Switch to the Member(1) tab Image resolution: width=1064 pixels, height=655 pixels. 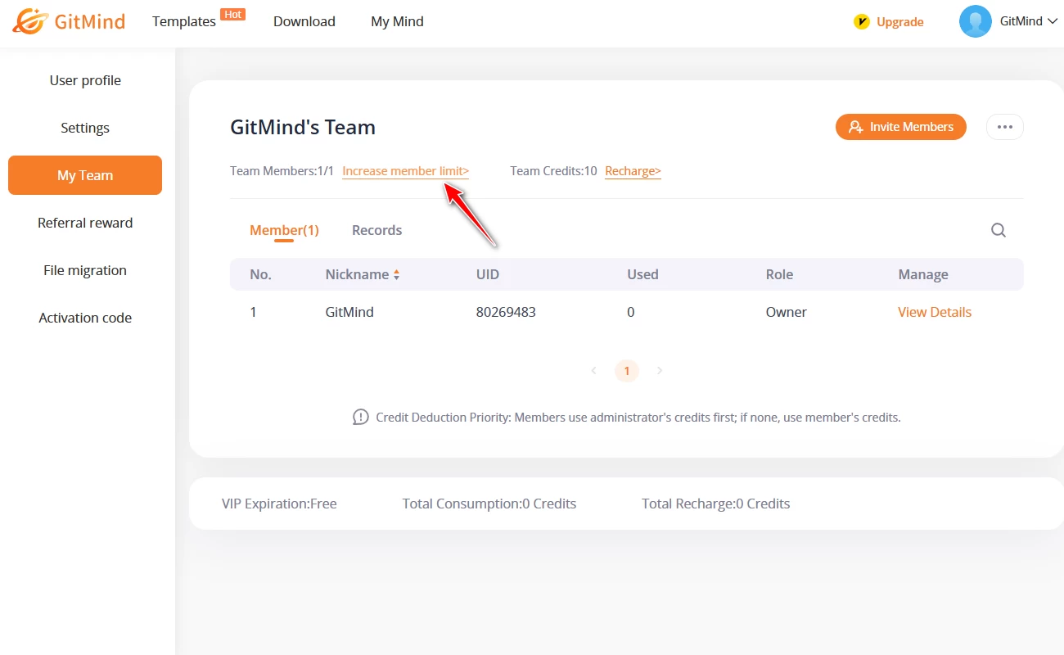(x=284, y=230)
